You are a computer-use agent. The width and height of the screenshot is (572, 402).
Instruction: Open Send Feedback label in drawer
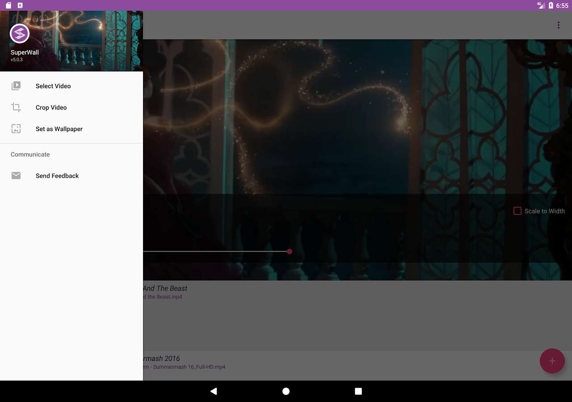57,176
